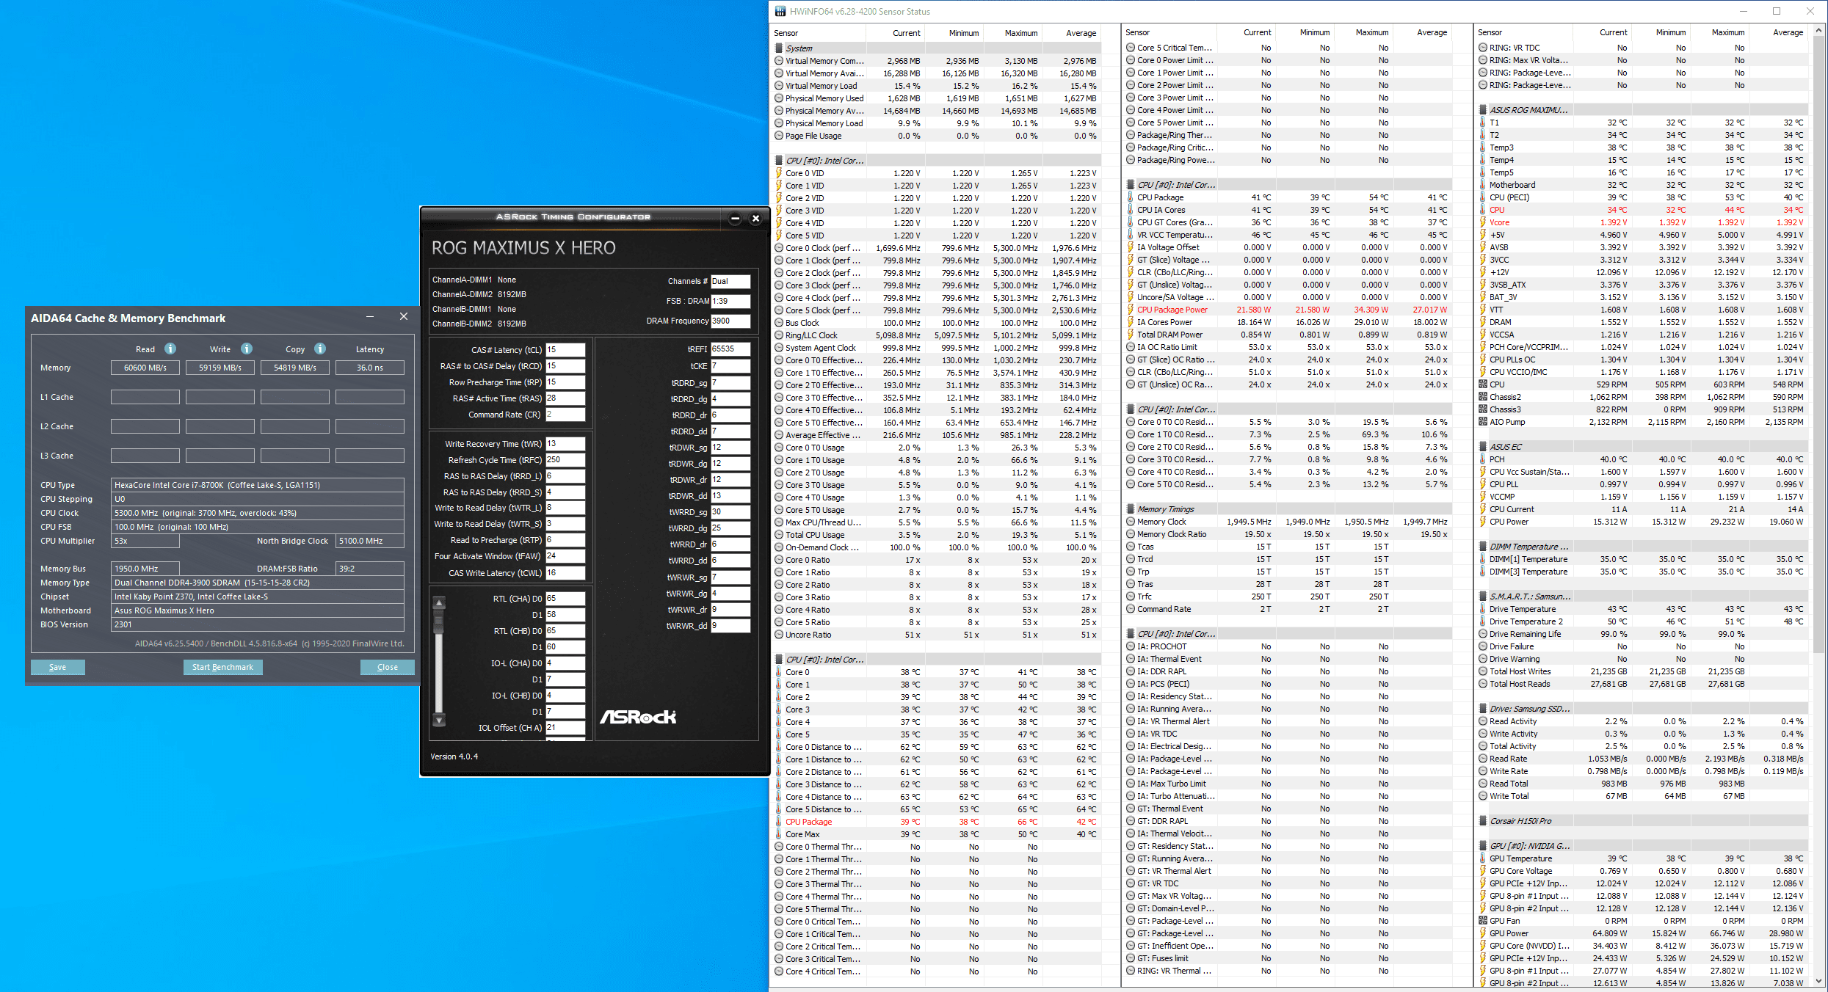This screenshot has width=1828, height=992.
Task: Start the AIDA64 benchmark
Action: tap(222, 667)
